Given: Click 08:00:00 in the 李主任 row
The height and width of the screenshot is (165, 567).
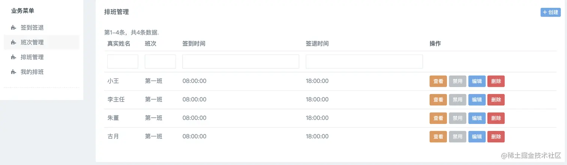Looking at the screenshot, I should point(194,99).
